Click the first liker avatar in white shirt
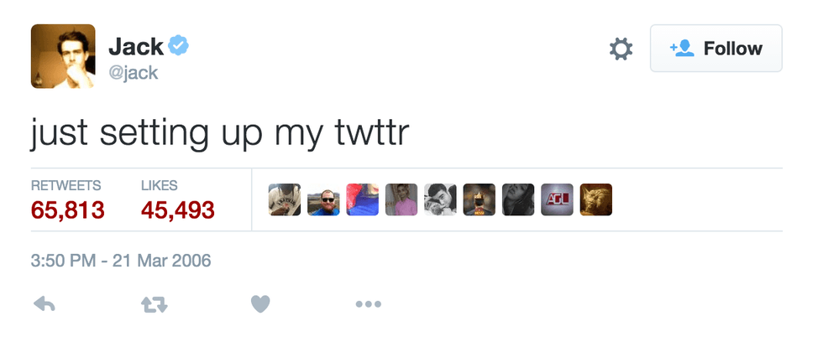 (285, 199)
